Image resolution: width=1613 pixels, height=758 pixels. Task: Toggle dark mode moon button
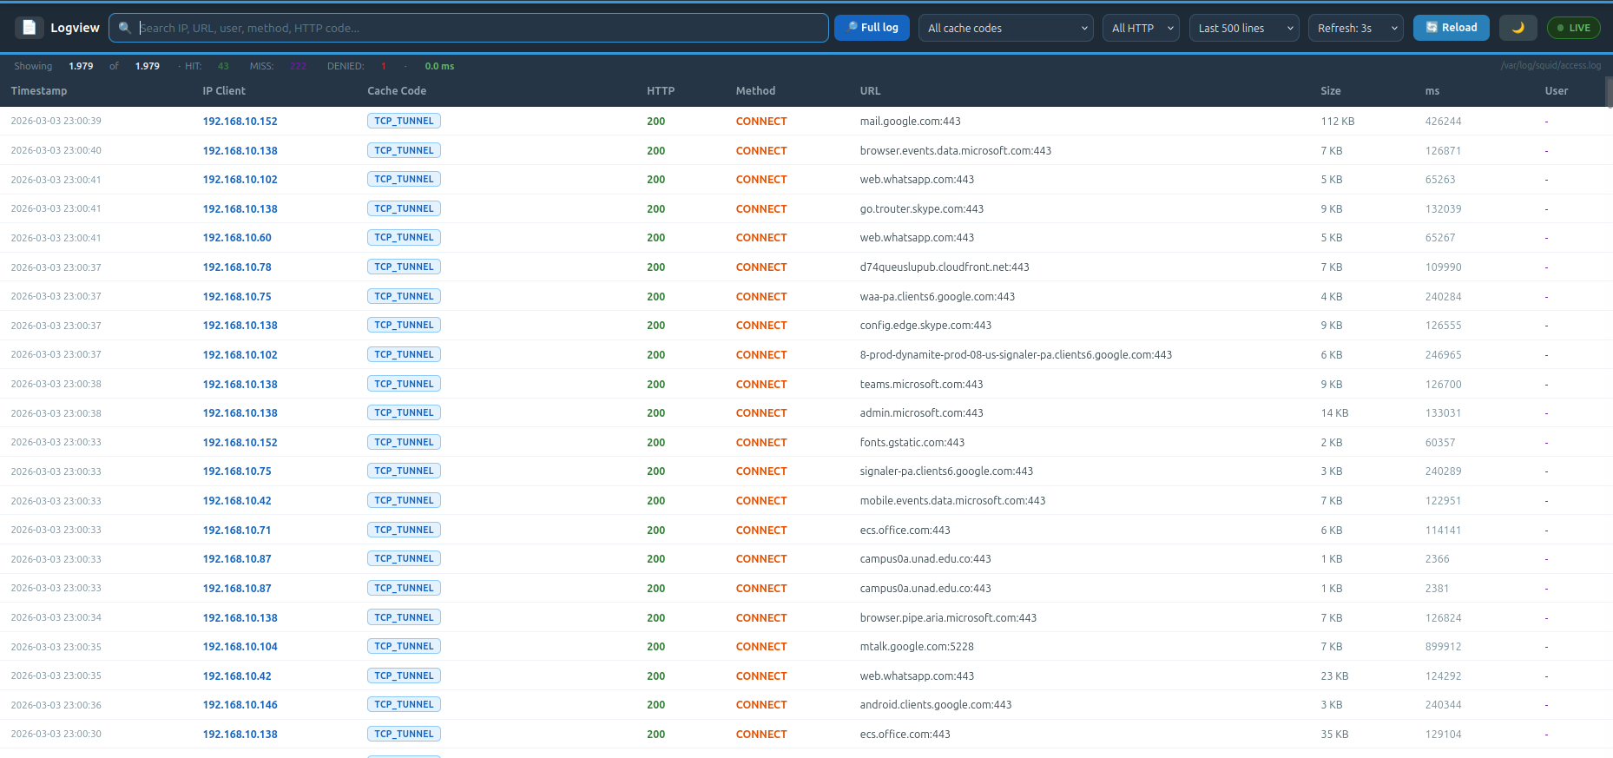(x=1518, y=28)
